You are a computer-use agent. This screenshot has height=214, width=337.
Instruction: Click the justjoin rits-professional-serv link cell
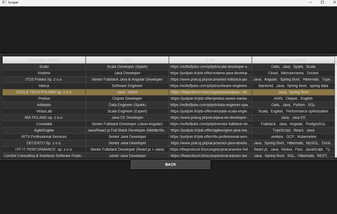(210, 137)
